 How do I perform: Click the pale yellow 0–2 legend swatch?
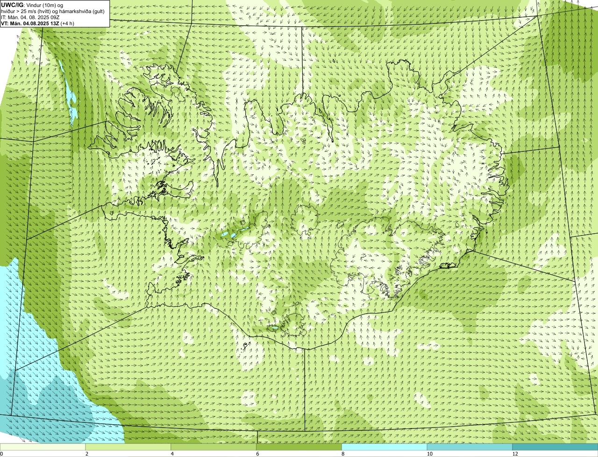coord(43,447)
